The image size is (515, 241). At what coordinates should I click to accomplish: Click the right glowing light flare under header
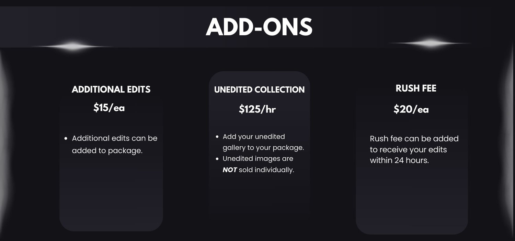click(430, 43)
